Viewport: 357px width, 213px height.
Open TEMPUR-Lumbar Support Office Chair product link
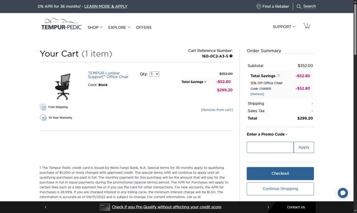108,75
